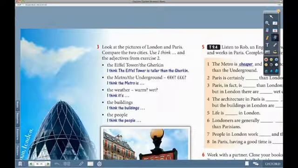This screenshot has width=298, height=168.
Task: Collapse the floating toolbox with yellow button
Action: pyautogui.click(x=278, y=11)
